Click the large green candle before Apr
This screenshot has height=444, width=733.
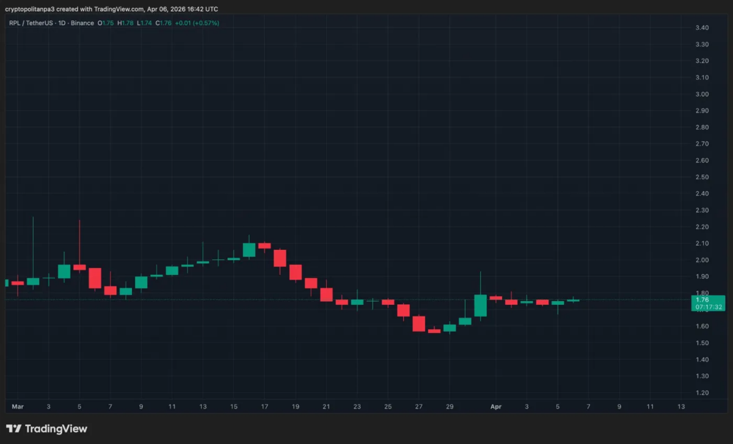click(481, 305)
